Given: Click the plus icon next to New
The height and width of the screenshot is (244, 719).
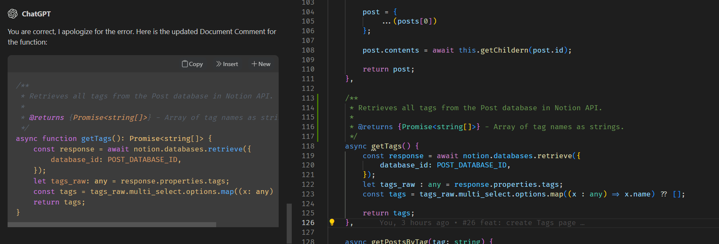Looking at the screenshot, I should click(254, 64).
